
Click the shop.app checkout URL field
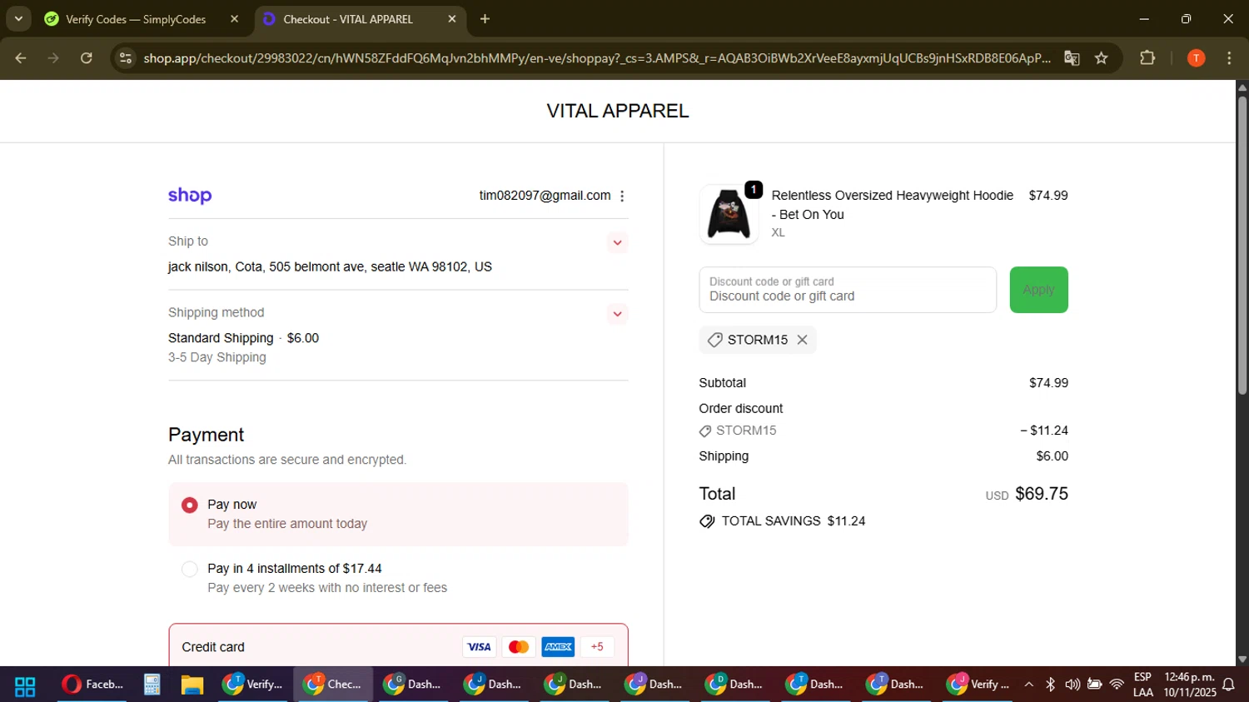(596, 58)
